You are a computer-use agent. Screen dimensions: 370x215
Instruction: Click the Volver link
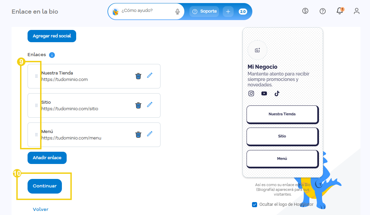pos(40,209)
